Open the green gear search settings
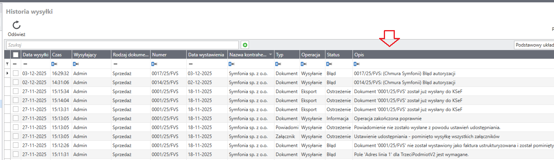This screenshot has height=160, width=554. point(245,45)
